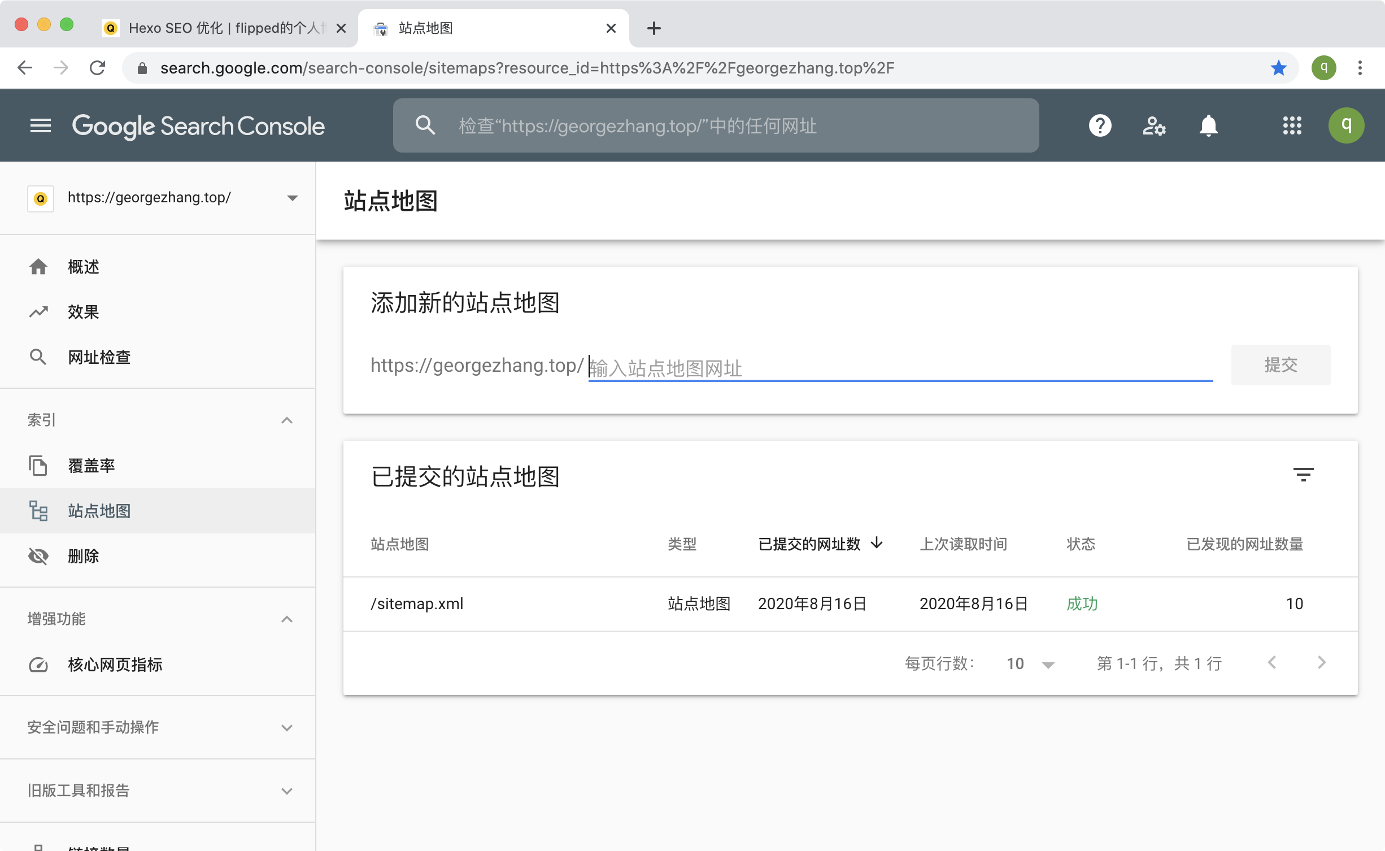Open 核心网页指标 in the sidebar
This screenshot has width=1385, height=851.
[x=115, y=665]
